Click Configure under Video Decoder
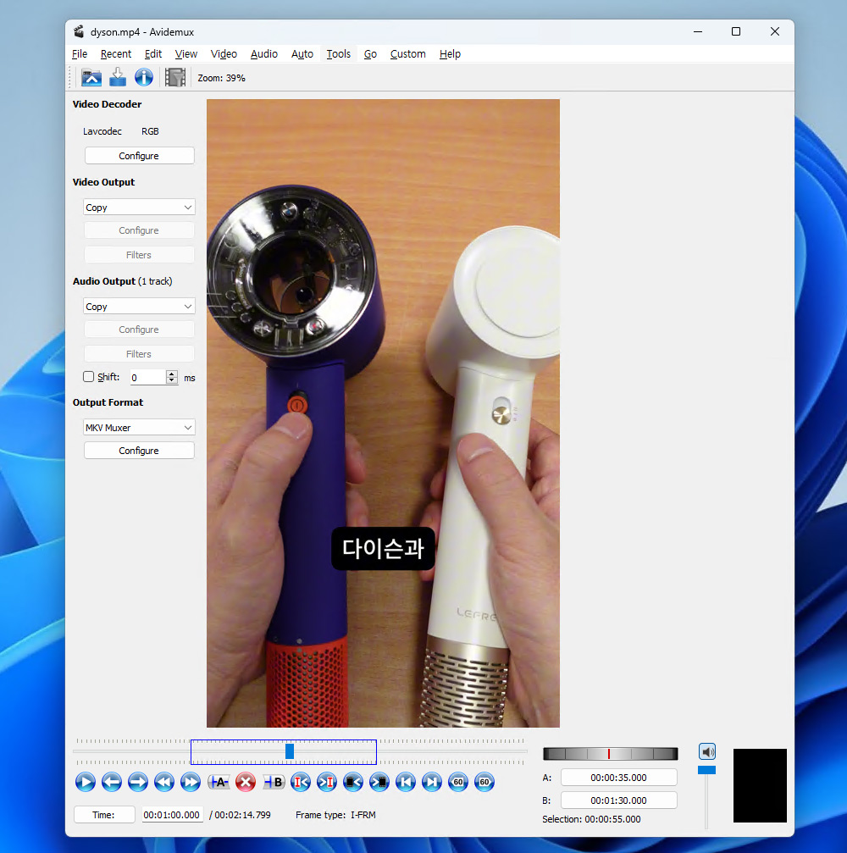This screenshot has width=847, height=853. tap(139, 156)
